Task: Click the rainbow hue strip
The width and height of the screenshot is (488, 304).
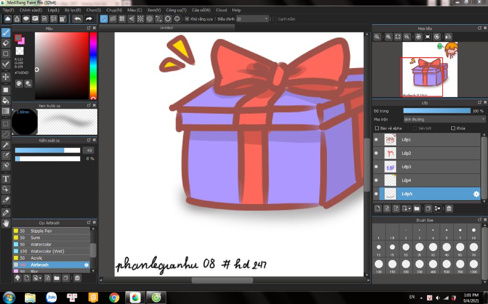Action: pos(93,66)
